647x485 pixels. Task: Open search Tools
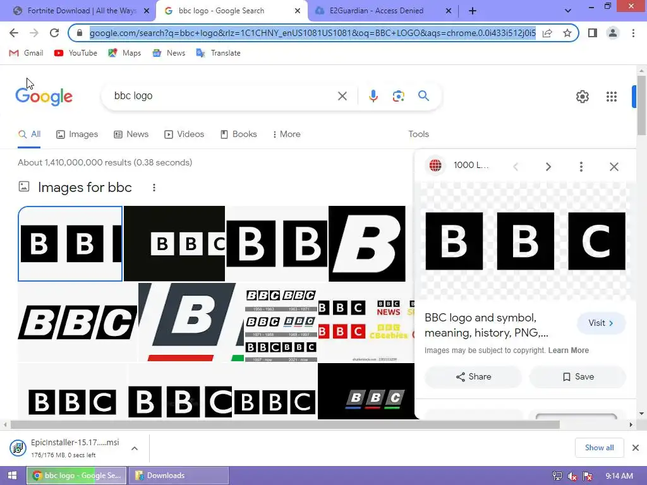(418, 134)
